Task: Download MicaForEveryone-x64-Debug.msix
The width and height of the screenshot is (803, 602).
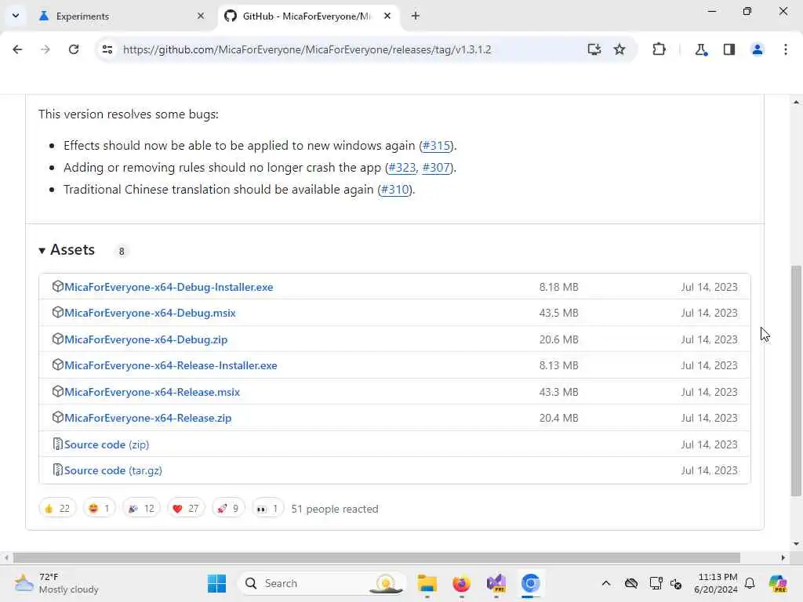Action: pyautogui.click(x=150, y=314)
